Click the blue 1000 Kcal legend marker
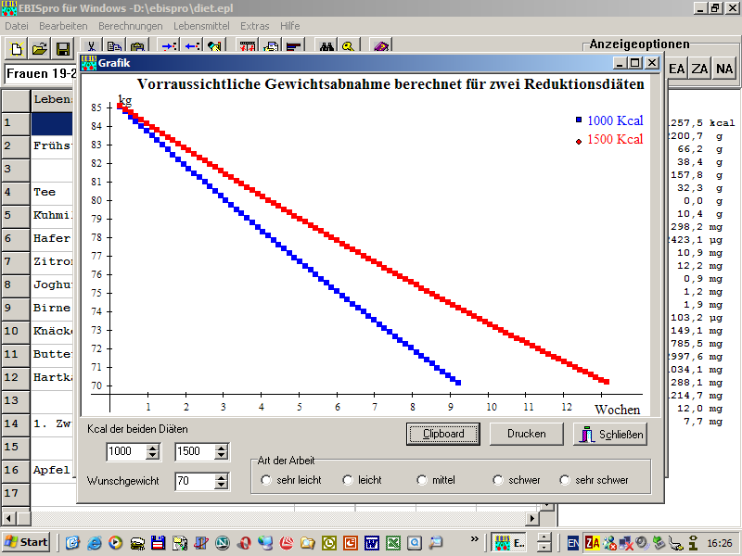The image size is (742, 556). 579,120
